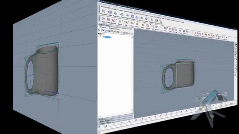Click the Edit tool icon
The image size is (239, 134).
(x=103, y=19)
